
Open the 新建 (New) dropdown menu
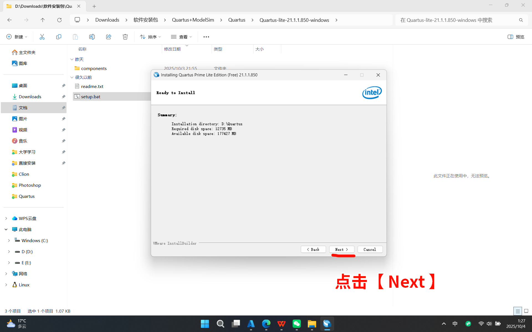click(17, 37)
